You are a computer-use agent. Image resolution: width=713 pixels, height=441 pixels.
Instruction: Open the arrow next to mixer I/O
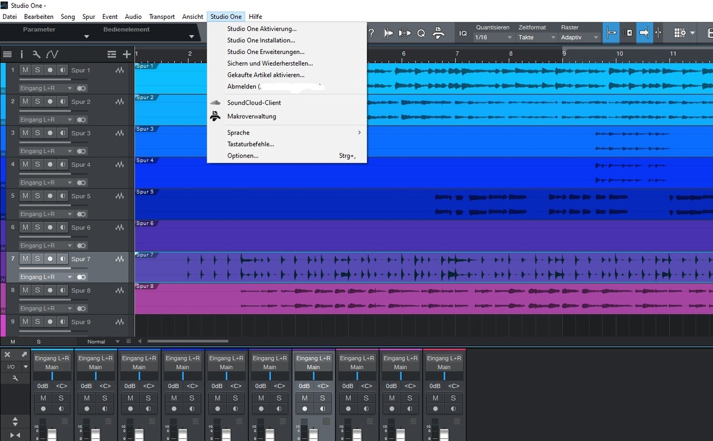click(25, 367)
